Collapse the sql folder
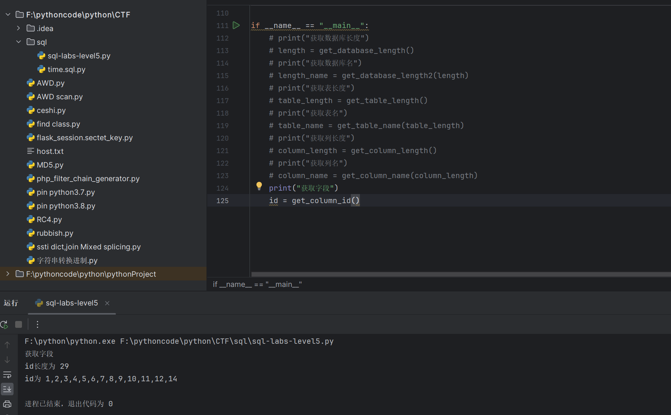This screenshot has width=671, height=415. tap(18, 42)
